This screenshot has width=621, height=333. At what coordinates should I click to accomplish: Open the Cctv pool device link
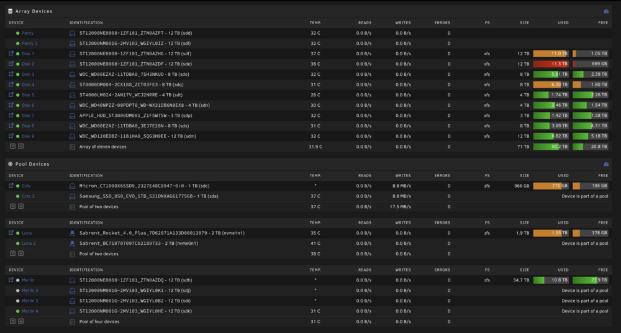26,186
